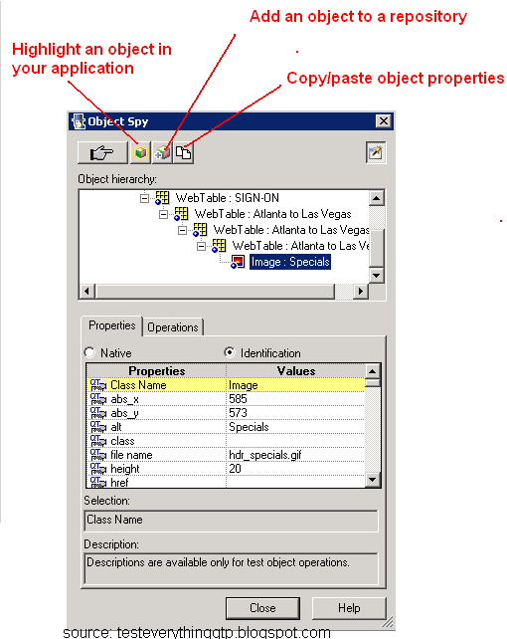Click the hdr_specials.gif value

click(x=264, y=455)
